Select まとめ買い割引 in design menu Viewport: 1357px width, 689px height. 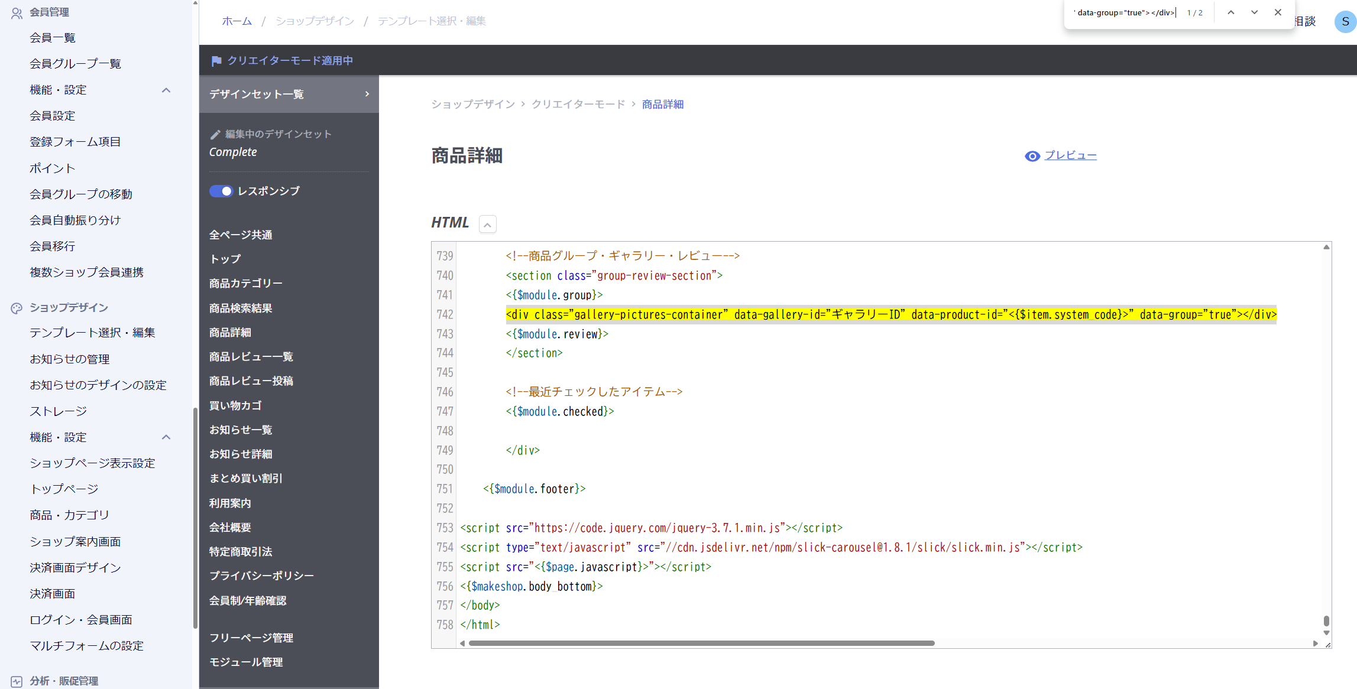(246, 479)
